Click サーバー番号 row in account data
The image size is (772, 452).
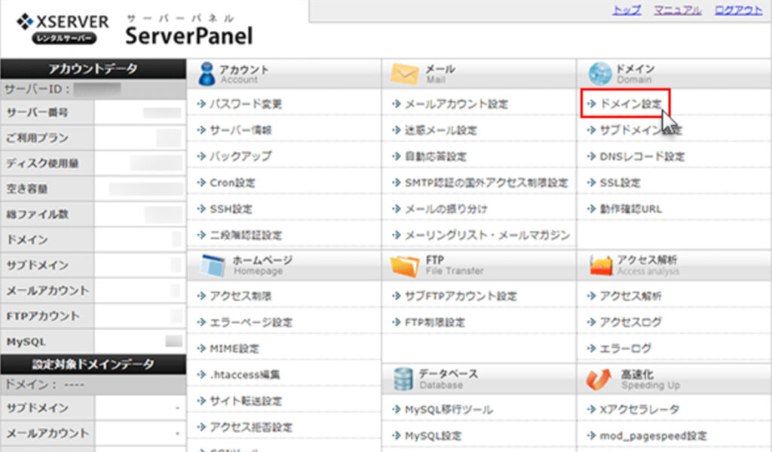[x=93, y=112]
